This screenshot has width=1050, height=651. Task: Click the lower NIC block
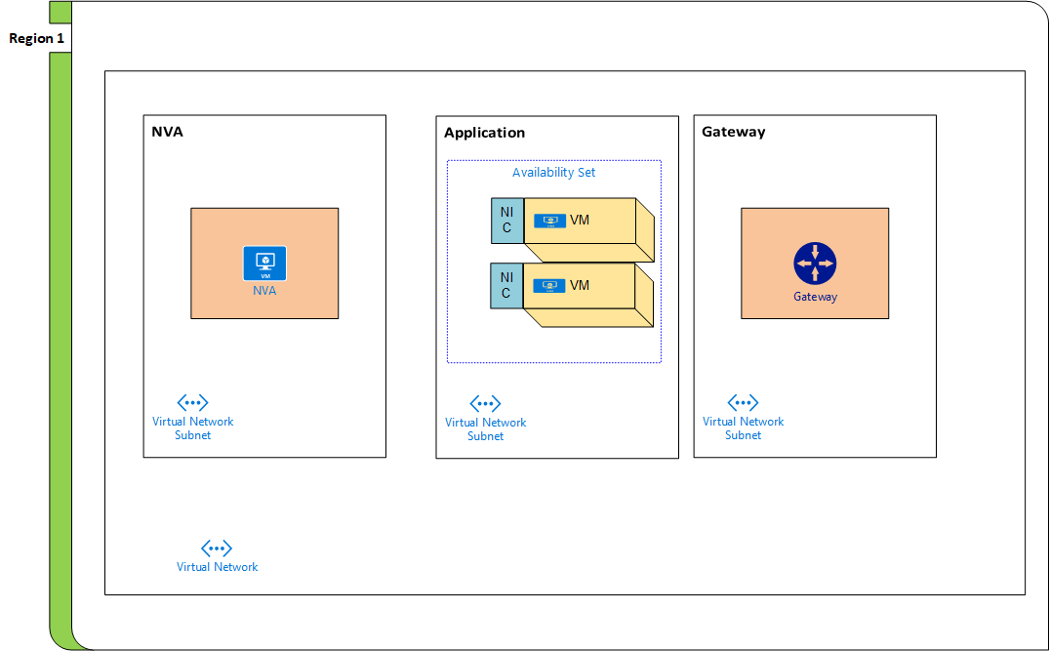tap(506, 286)
